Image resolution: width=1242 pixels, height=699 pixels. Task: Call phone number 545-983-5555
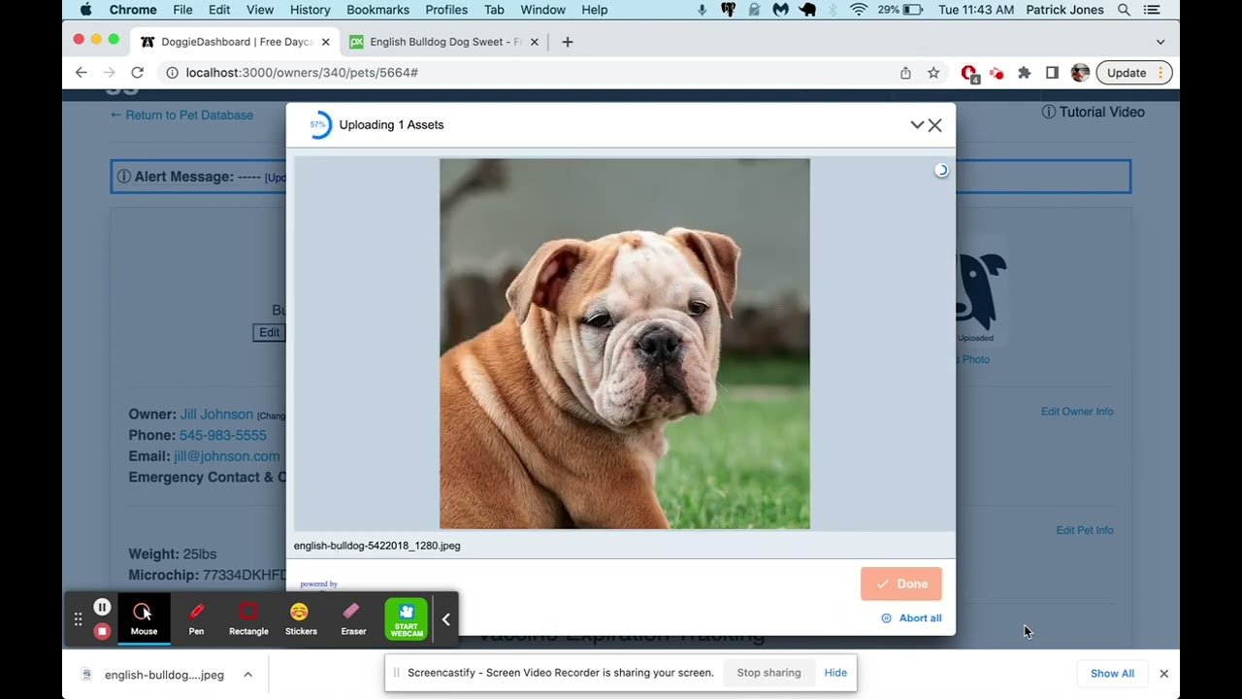[x=222, y=436]
